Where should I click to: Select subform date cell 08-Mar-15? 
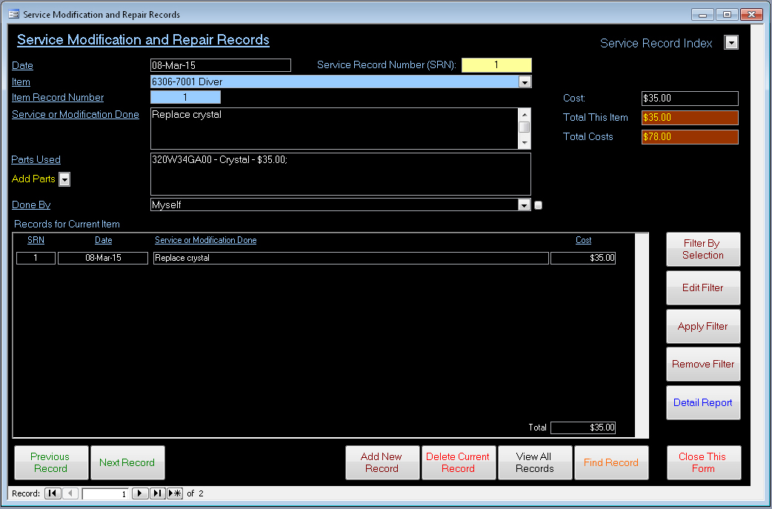tap(103, 258)
